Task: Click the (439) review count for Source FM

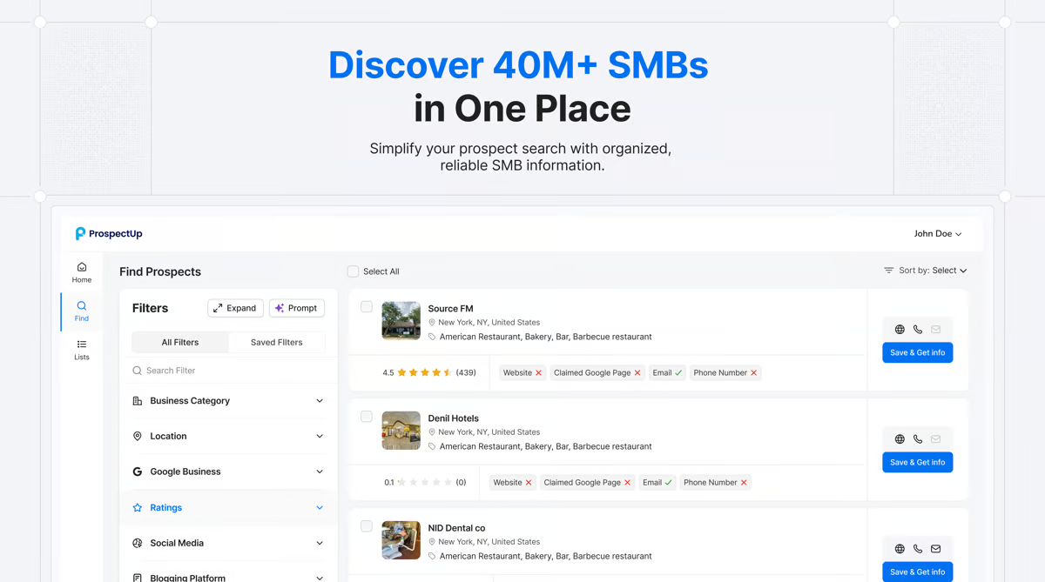Action: [x=466, y=373]
